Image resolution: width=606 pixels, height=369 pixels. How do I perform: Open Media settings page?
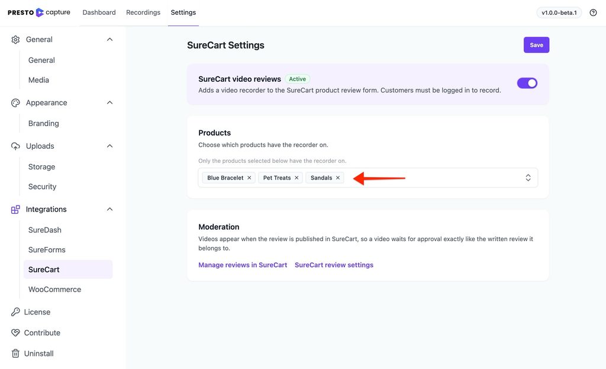(x=38, y=80)
